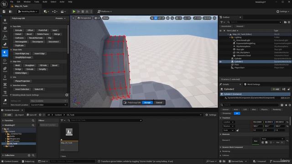Toggle the Rendering filter in Details
292x164 pixels.
point(276,110)
